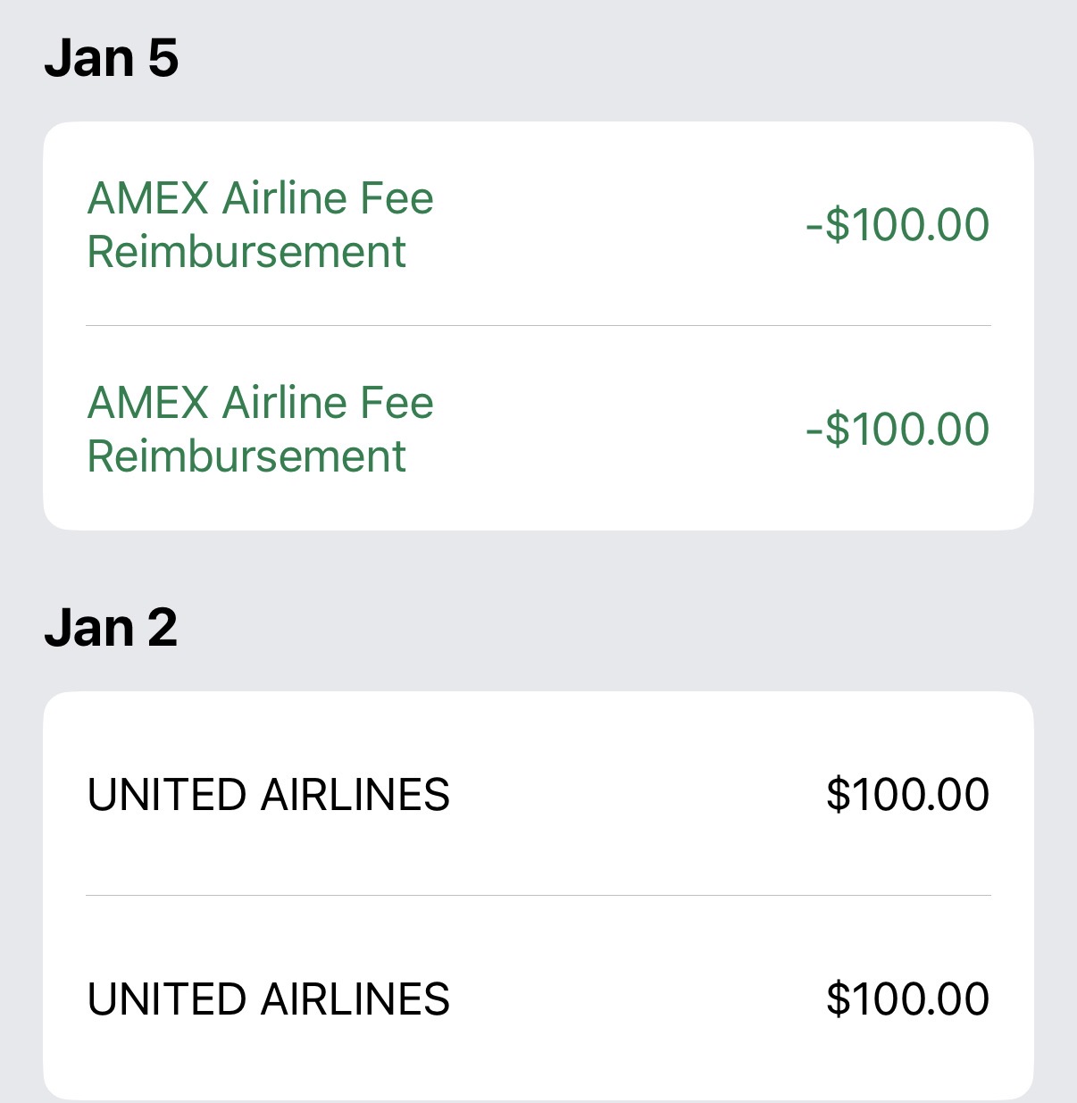Select the first UNITED AIRLINES transaction
The image size is (1077, 1103).
pos(538,794)
